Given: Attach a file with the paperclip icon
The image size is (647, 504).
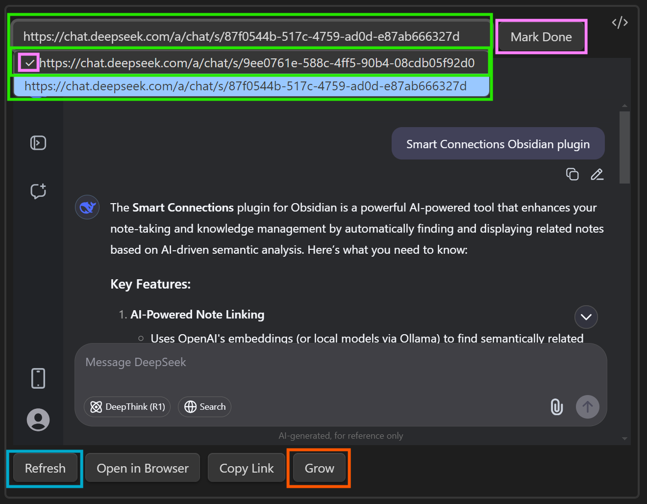Looking at the screenshot, I should click(556, 407).
